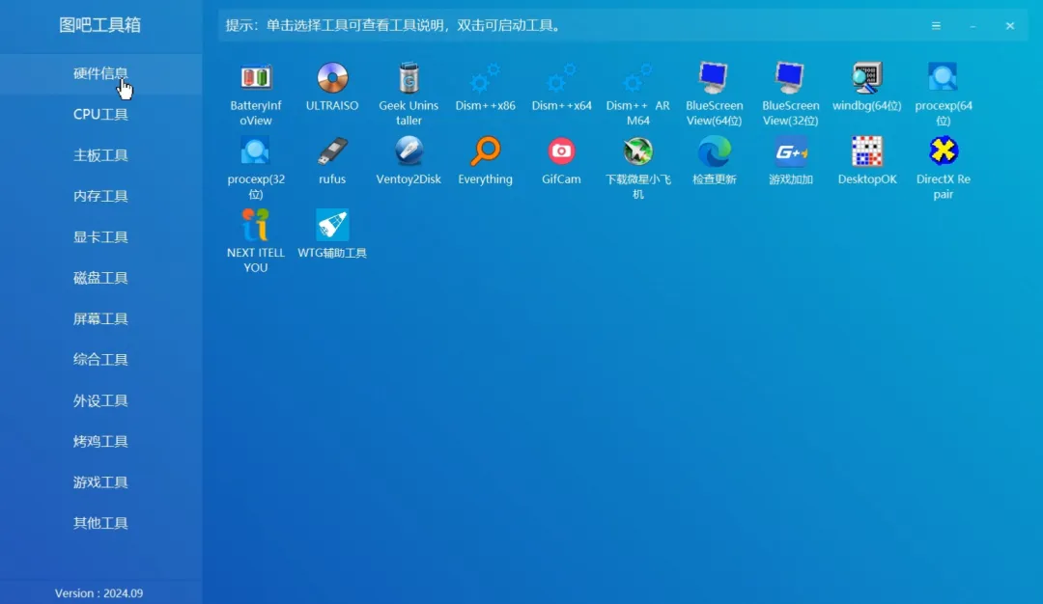Screen dimensions: 1043x604
Task: Open BlueScreenView(32位) monitor icon
Action: point(790,78)
